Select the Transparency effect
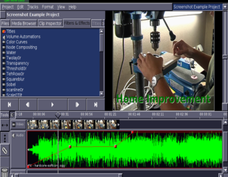The image size is (228, 177). point(18,63)
